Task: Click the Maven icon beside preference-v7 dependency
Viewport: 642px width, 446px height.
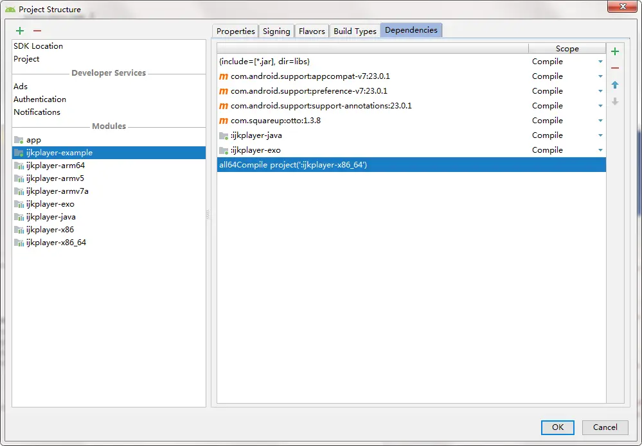Action: click(x=223, y=91)
